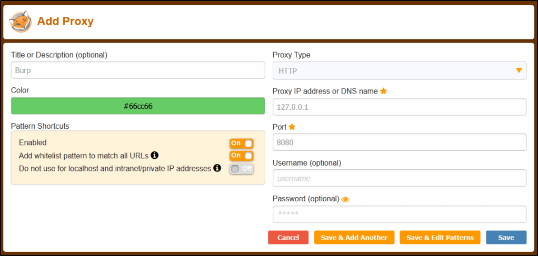Open the Proxy Type dropdown
Viewport: 538px width, 256px height.
pos(399,70)
